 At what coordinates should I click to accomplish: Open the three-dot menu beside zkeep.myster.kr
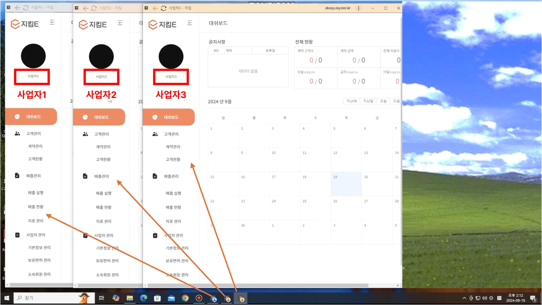pos(359,8)
